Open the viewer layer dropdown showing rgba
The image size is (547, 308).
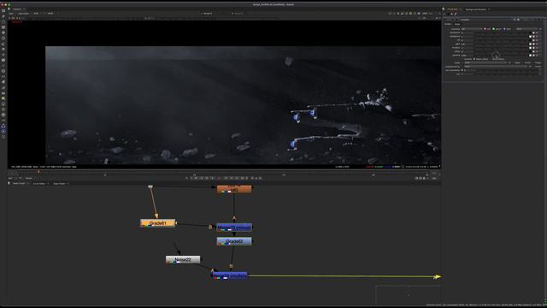(x=12, y=14)
